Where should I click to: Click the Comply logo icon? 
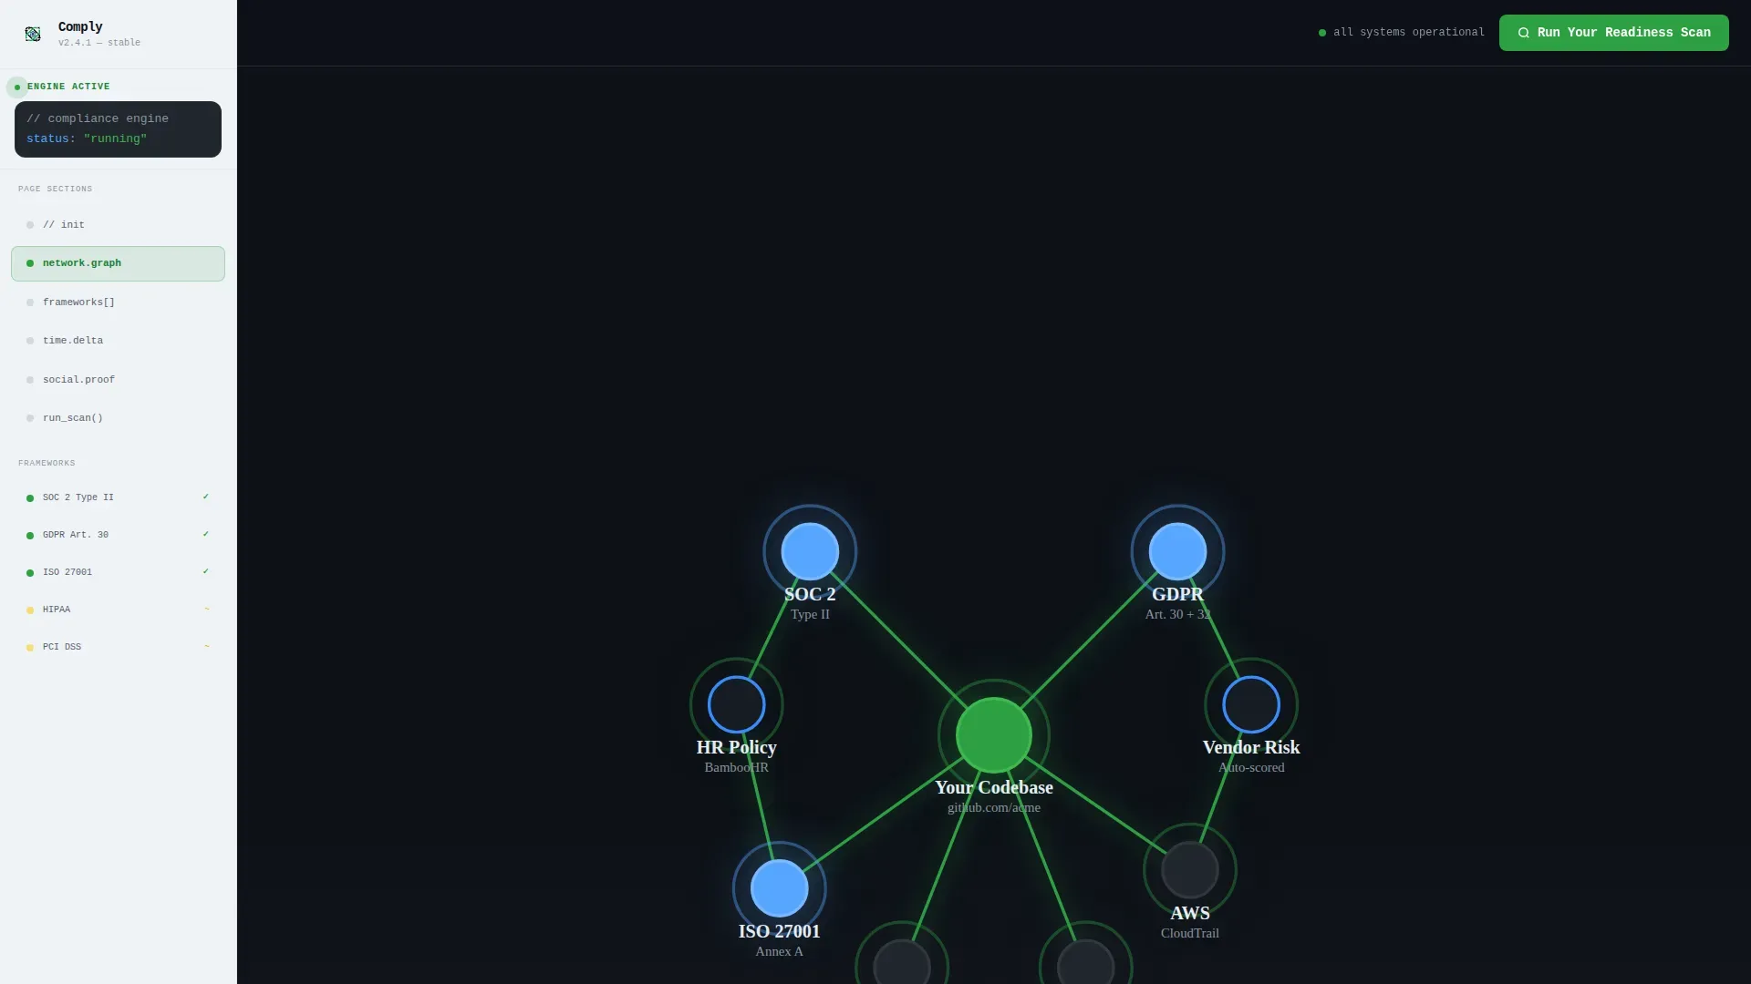(x=33, y=34)
